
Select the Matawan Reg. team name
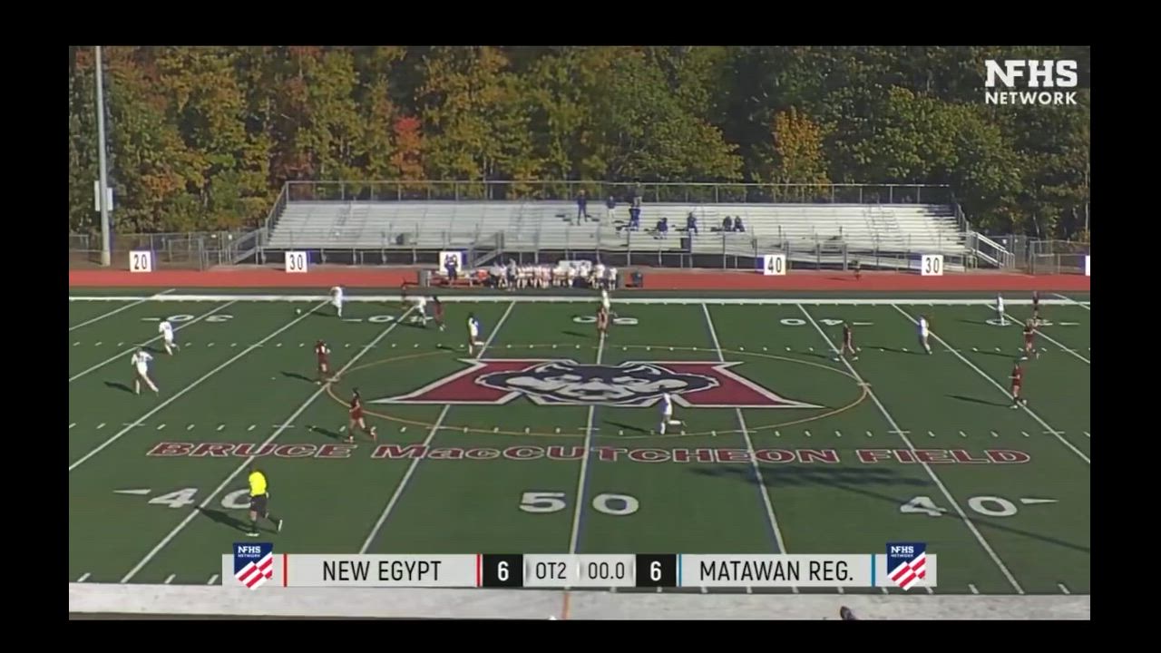[776, 571]
